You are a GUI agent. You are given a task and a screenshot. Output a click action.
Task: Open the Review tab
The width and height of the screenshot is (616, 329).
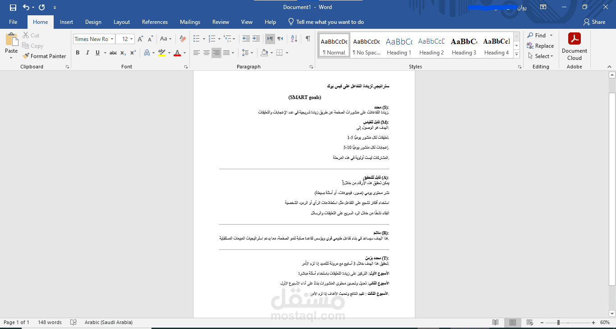point(221,22)
